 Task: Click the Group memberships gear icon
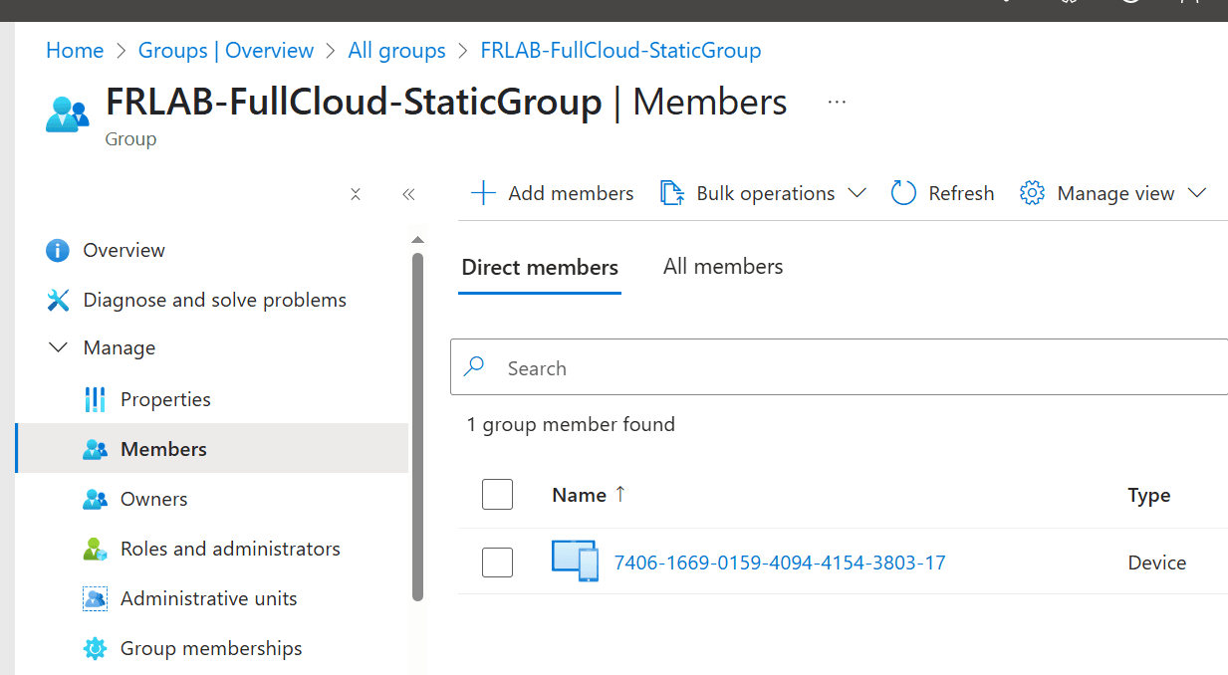[95, 648]
